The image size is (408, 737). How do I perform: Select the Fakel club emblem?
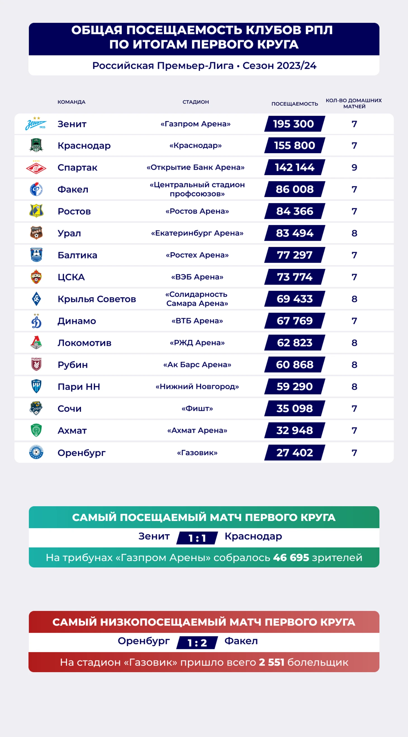[36, 189]
